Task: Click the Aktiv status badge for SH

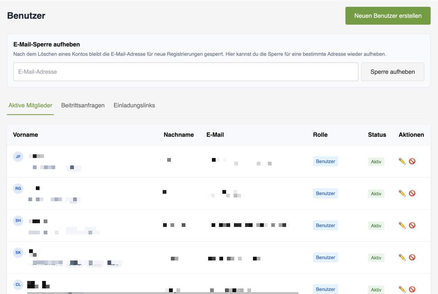Action: [376, 226]
